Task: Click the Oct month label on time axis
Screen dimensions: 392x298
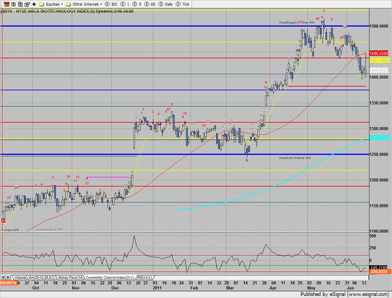Action: 36,288
